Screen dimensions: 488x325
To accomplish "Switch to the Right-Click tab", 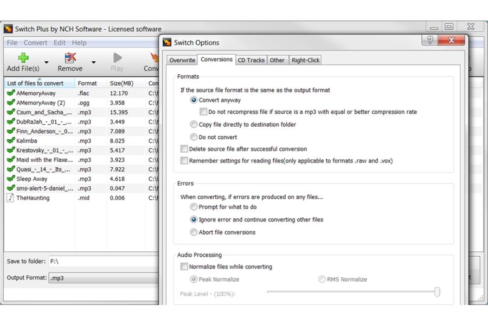I will [x=305, y=60].
